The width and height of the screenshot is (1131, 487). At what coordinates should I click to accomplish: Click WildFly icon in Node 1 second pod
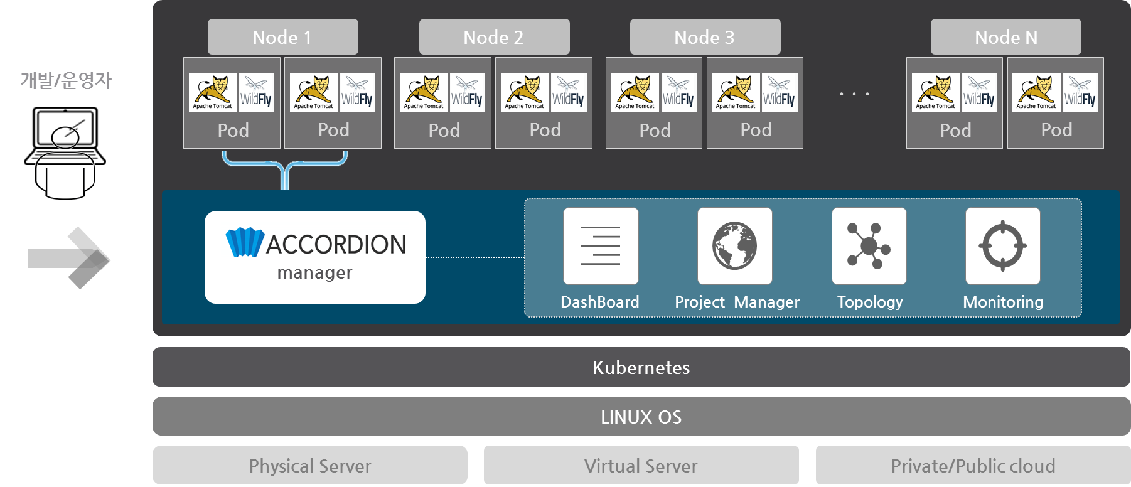[x=357, y=93]
